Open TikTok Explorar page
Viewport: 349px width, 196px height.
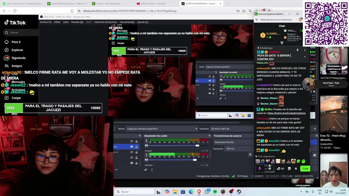coord(17,50)
